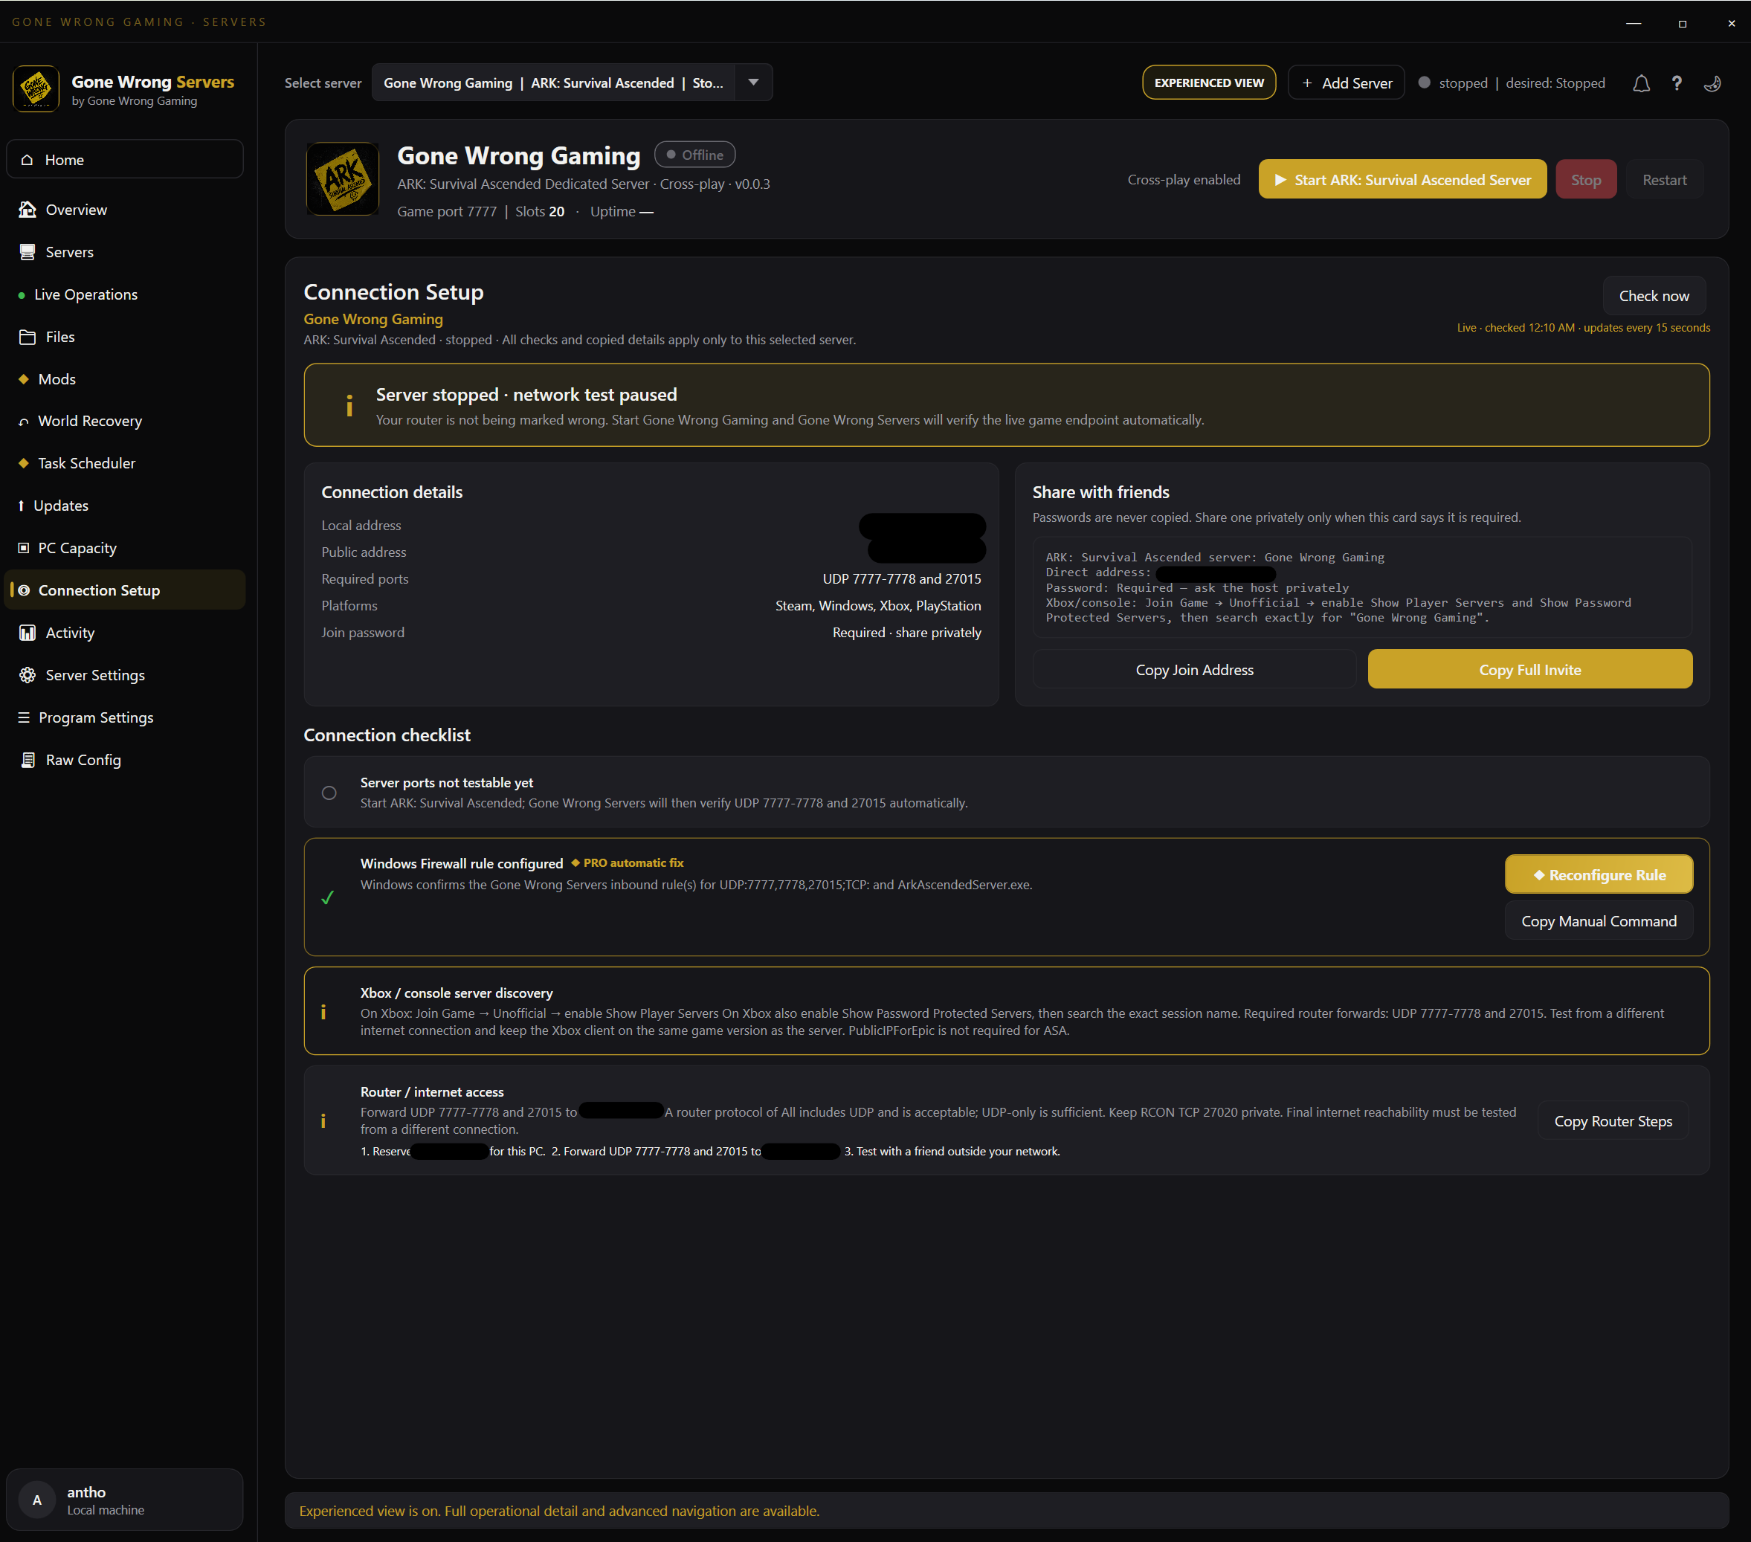Click 'Required · share privately' value
This screenshot has width=1751, height=1542.
tap(906, 632)
